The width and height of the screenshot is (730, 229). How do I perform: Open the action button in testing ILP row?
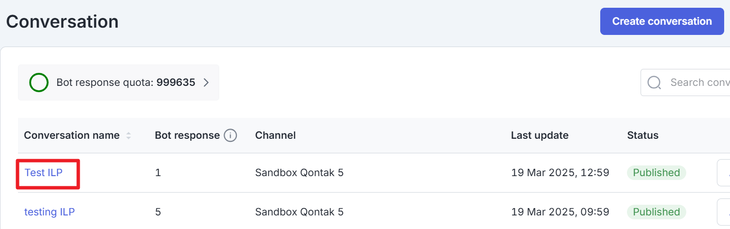(x=724, y=212)
